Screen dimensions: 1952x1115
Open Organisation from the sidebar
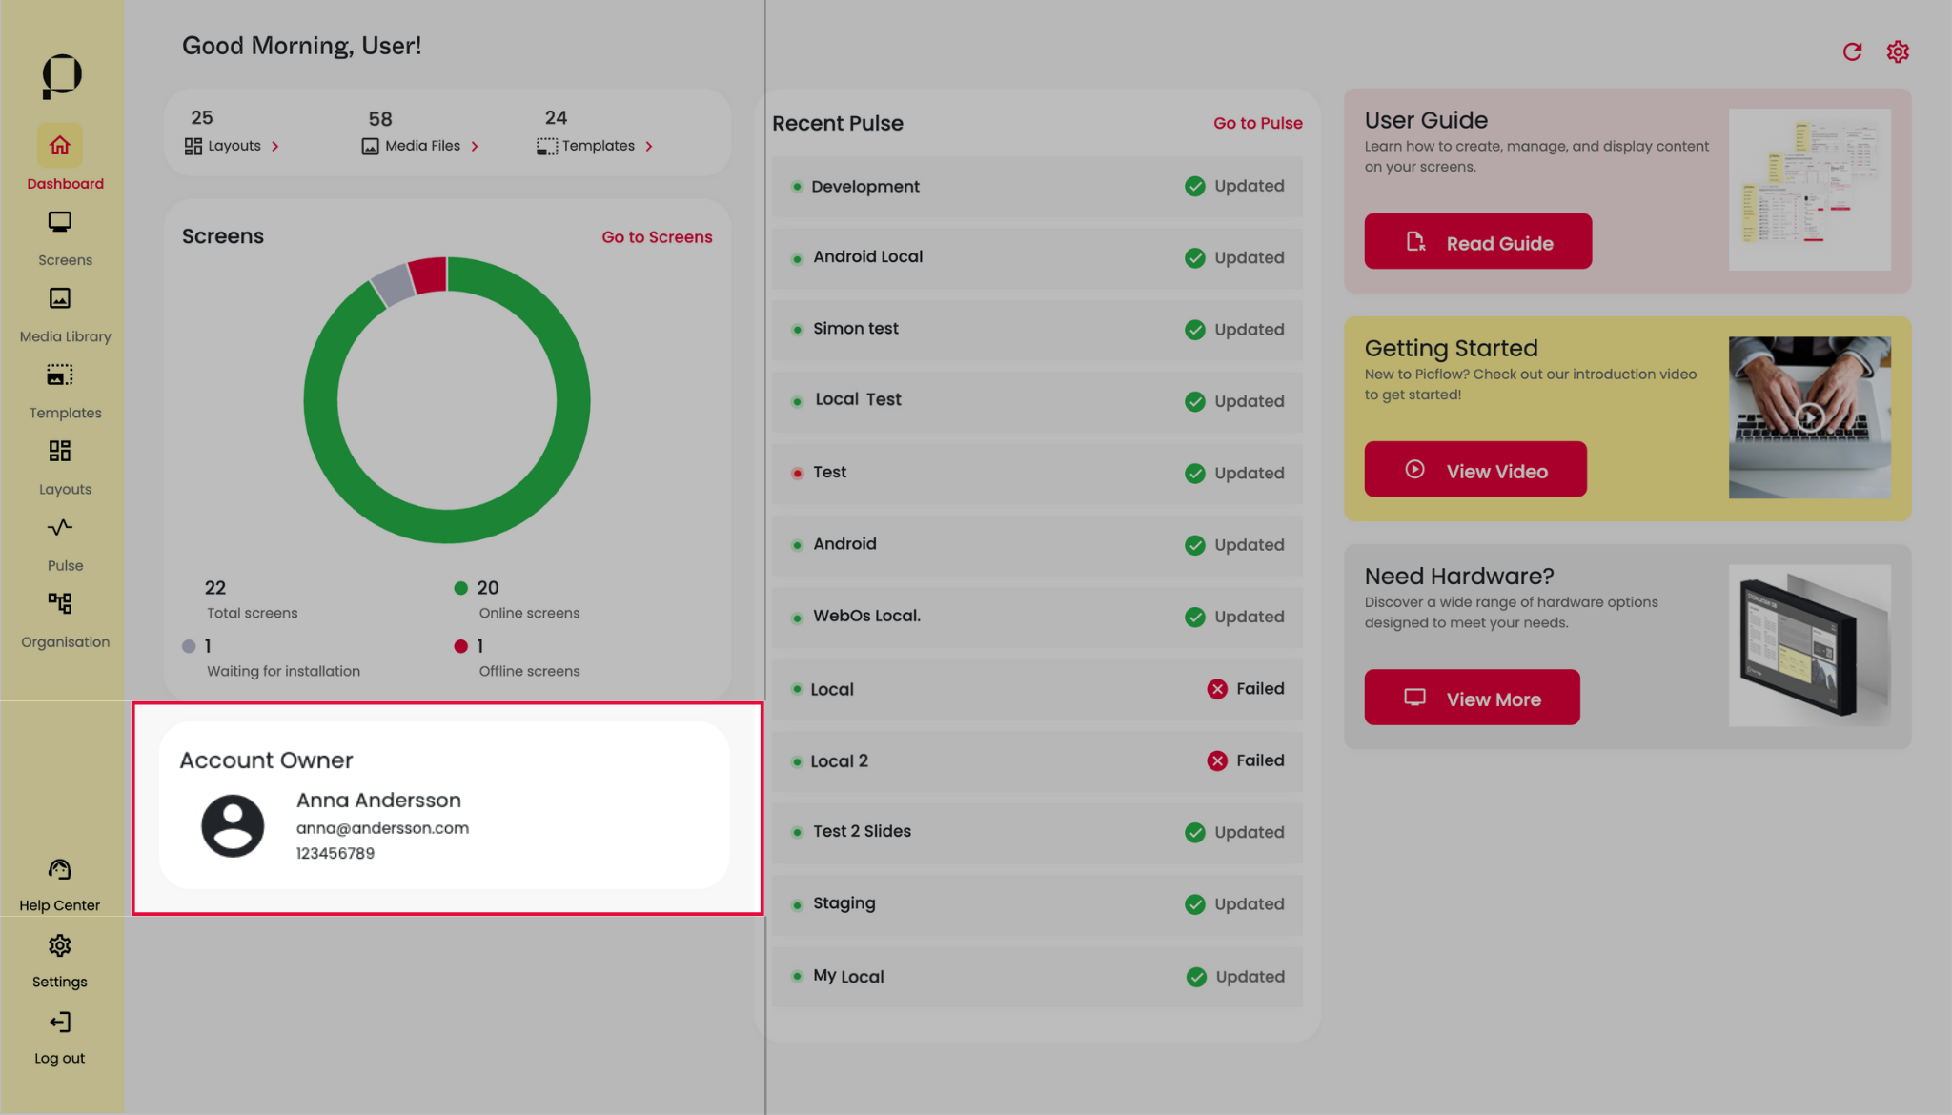pyautogui.click(x=60, y=603)
